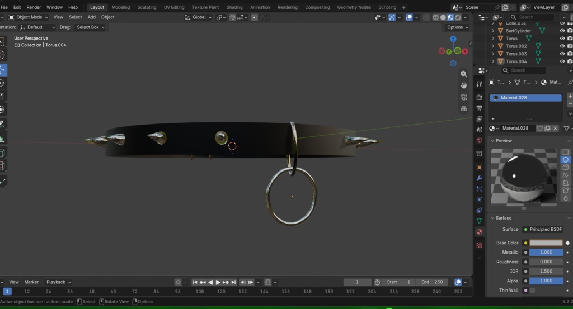573x309 pixels.
Task: Open the Material properties tab icon
Action: [x=479, y=232]
